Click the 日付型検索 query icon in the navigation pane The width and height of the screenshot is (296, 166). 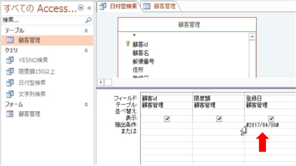click(10, 83)
